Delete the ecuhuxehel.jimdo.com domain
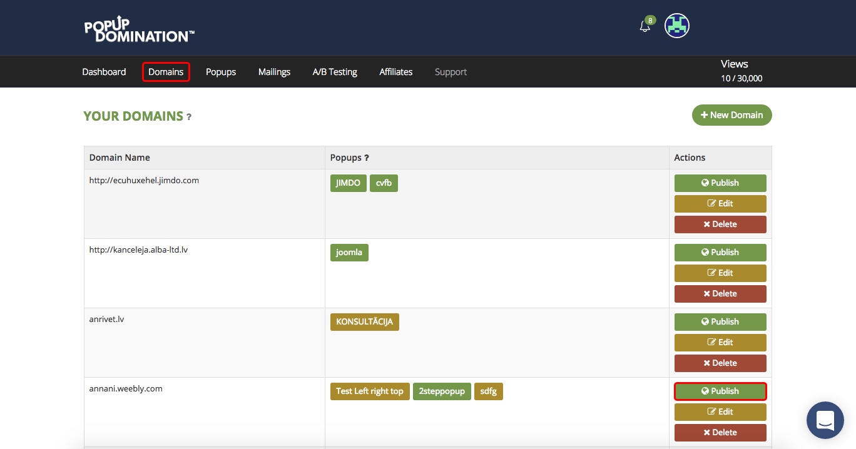856x449 pixels. coord(720,224)
